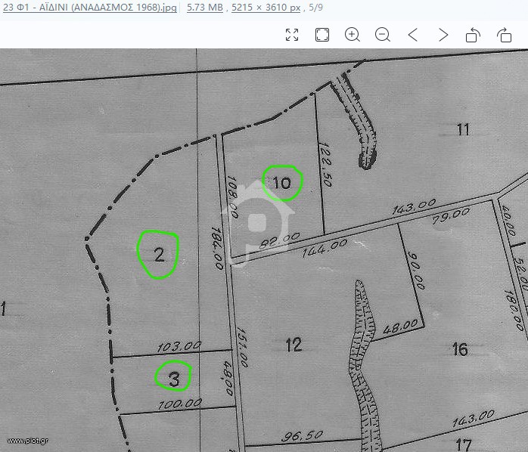
Task: Click plot number 16 on the map
Action: 460,349
